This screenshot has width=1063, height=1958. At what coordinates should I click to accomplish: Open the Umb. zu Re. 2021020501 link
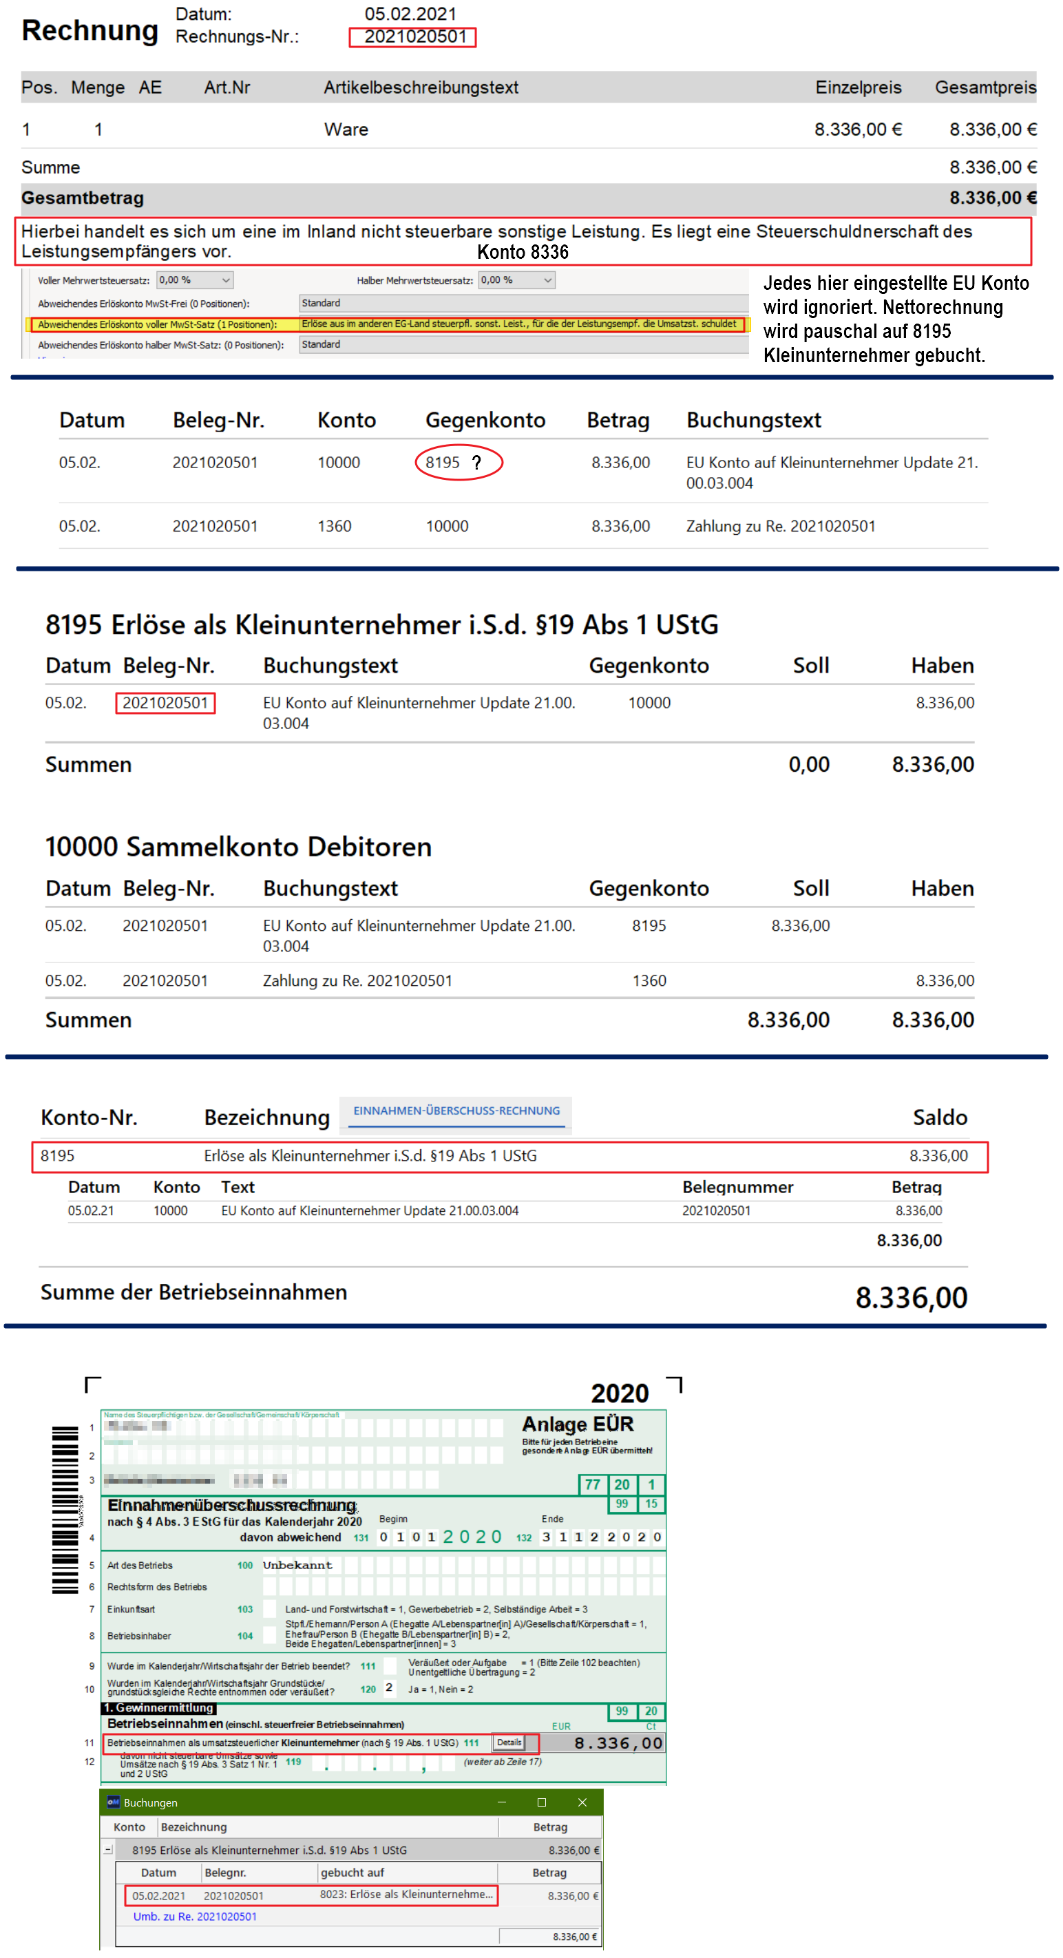(196, 1916)
